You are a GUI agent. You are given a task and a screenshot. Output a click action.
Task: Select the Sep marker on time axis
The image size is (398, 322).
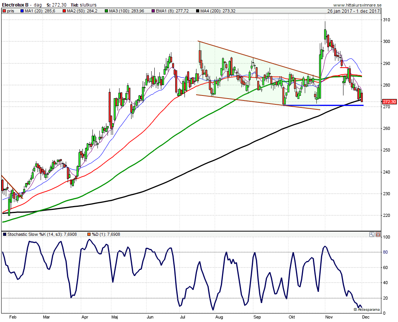(x=257, y=317)
